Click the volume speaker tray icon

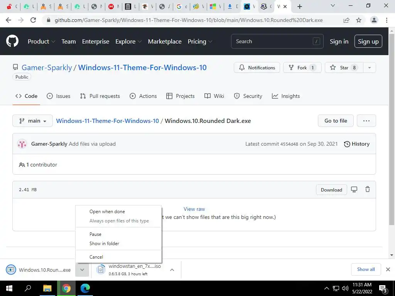pos(345,288)
